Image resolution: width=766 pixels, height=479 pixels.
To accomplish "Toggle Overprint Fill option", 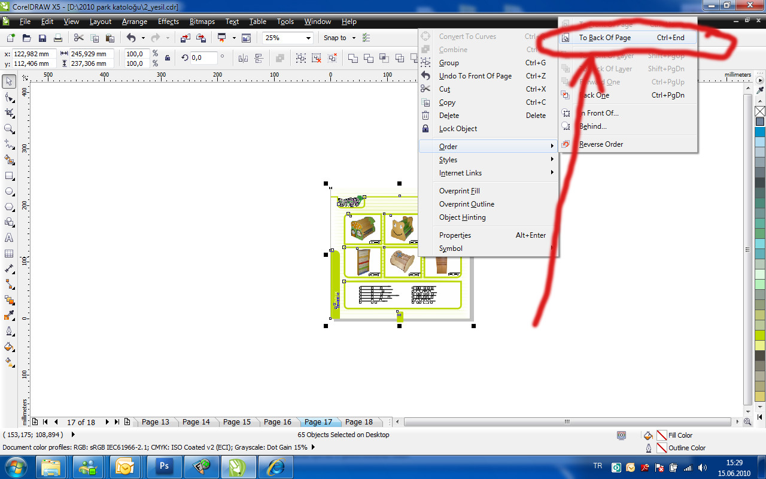I will pyautogui.click(x=459, y=191).
